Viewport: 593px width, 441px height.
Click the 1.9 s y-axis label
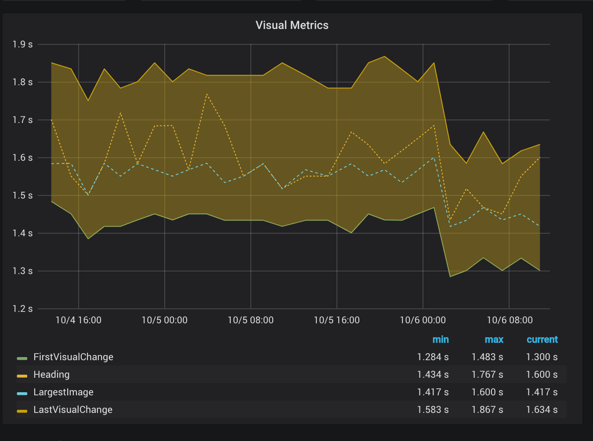[22, 44]
